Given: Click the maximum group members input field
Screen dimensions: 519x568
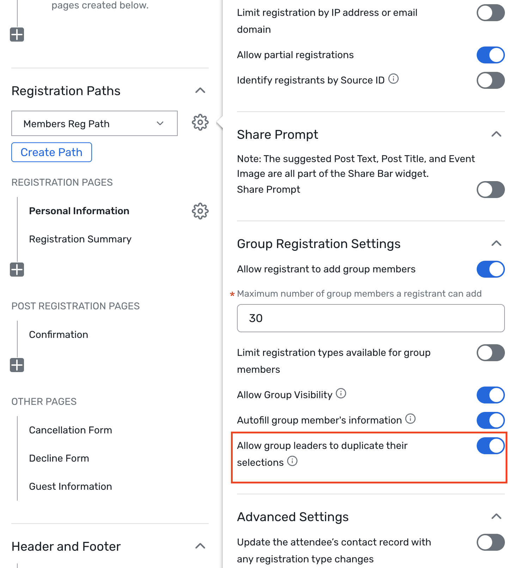Looking at the screenshot, I should [x=371, y=318].
